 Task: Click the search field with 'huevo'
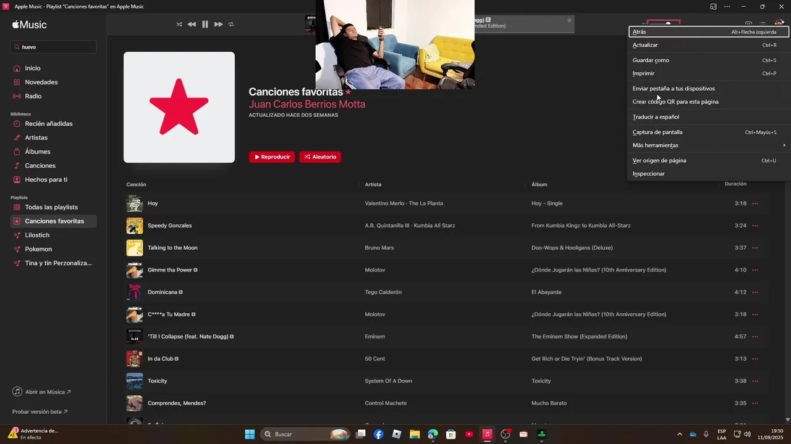54,47
